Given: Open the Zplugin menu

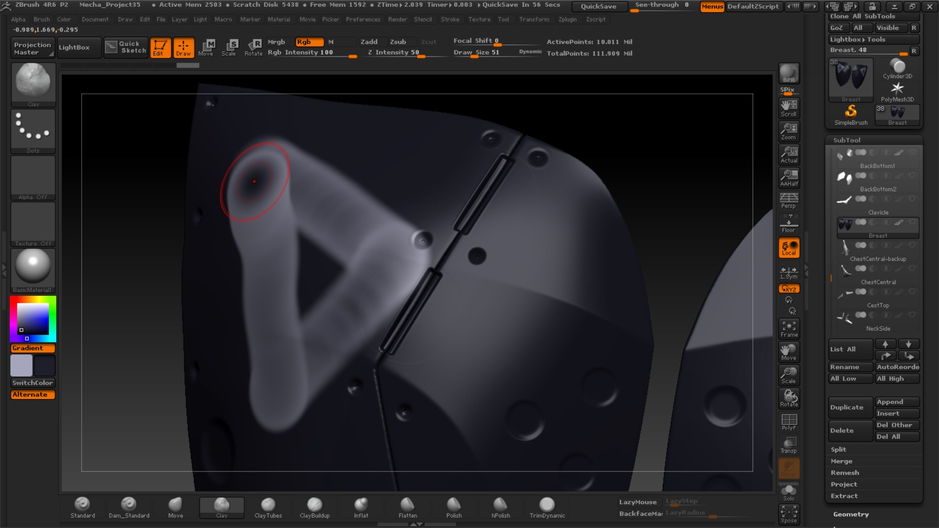Looking at the screenshot, I should (x=567, y=19).
